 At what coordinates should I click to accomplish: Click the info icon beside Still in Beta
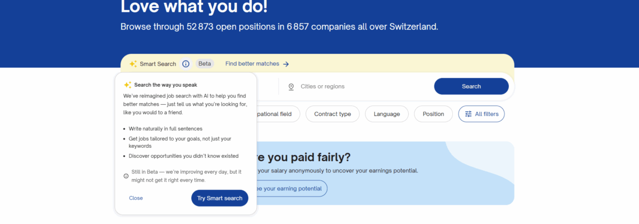pos(126,176)
